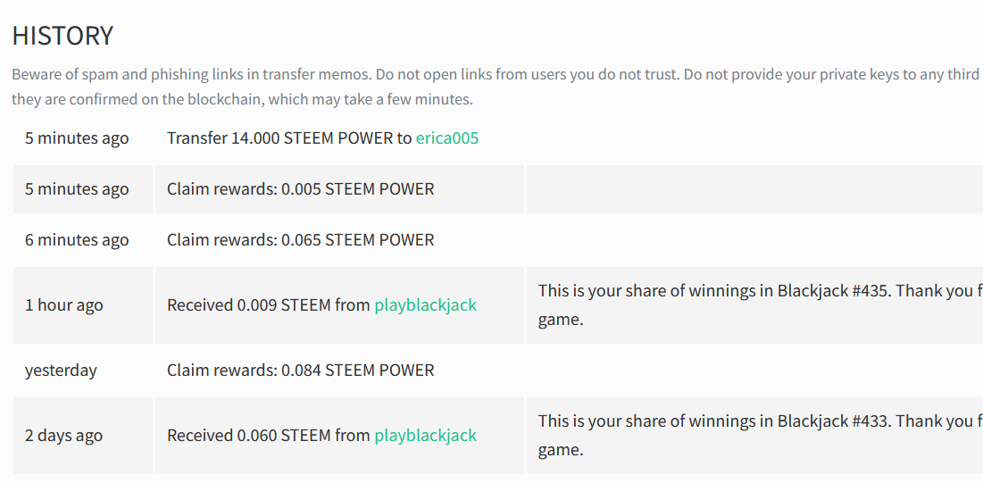
Task: Click the '2 days ago' timestamp
Action: pyautogui.click(x=64, y=436)
